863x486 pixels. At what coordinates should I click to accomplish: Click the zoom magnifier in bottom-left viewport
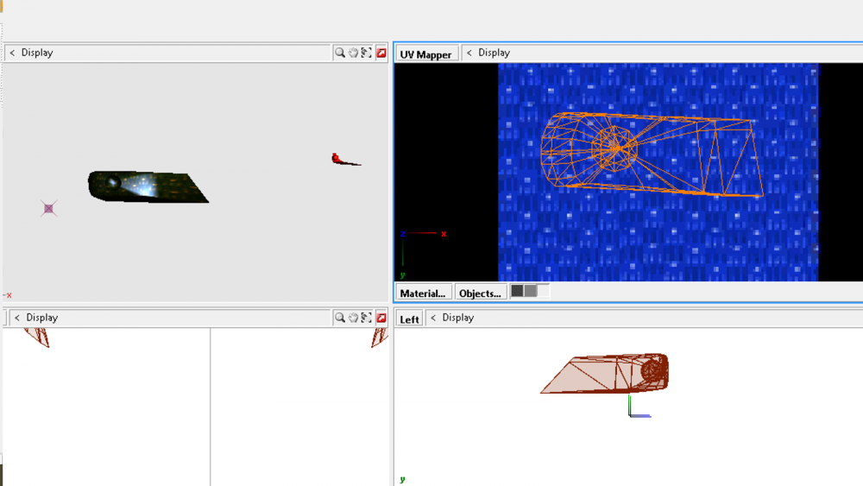[340, 318]
